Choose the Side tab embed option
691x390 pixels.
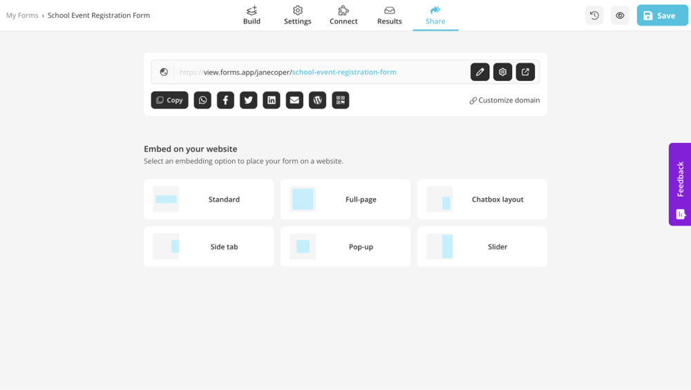[209, 246]
